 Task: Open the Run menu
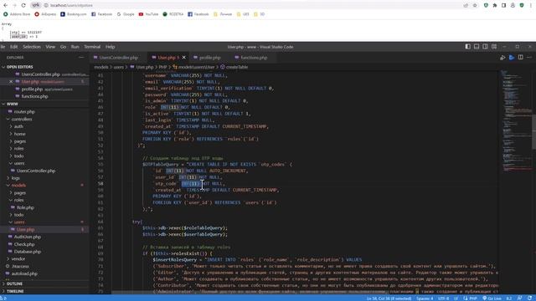click(x=75, y=47)
